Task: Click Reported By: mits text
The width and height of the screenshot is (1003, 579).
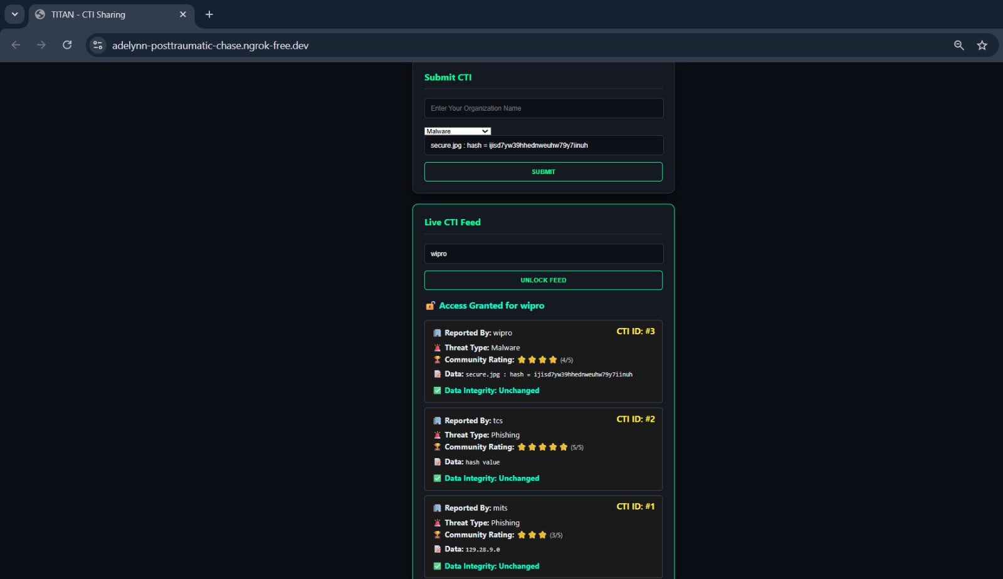Action: [x=476, y=508]
